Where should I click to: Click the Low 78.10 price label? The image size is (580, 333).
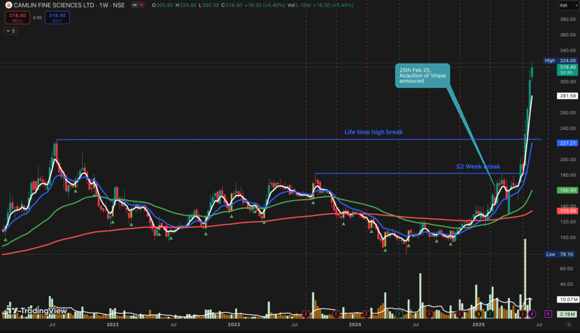point(560,254)
